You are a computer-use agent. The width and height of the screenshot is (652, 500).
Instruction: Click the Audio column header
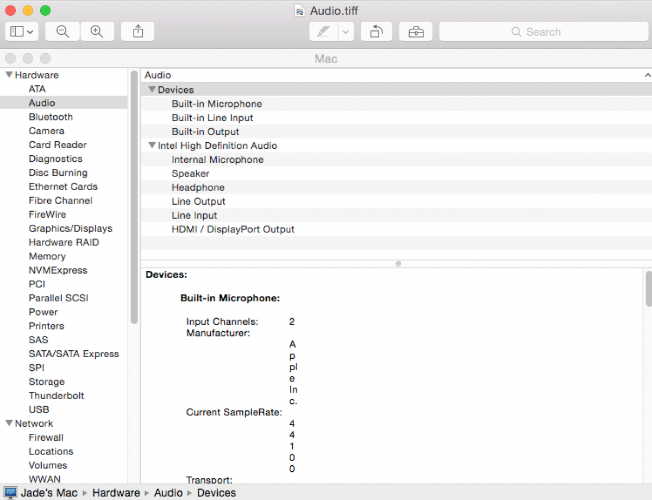point(396,75)
